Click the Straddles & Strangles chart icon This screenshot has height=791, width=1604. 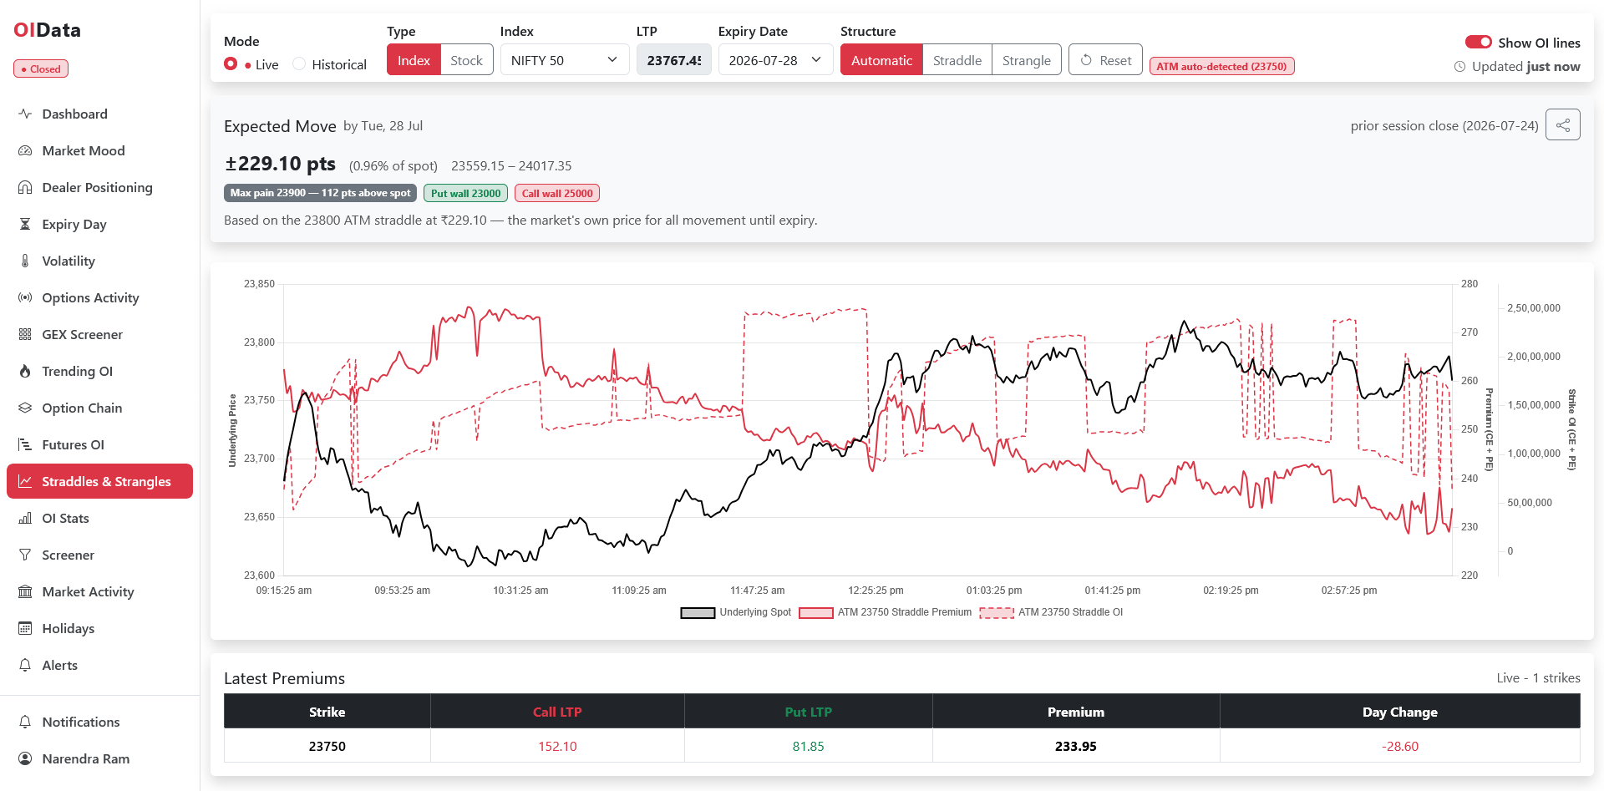click(x=25, y=481)
